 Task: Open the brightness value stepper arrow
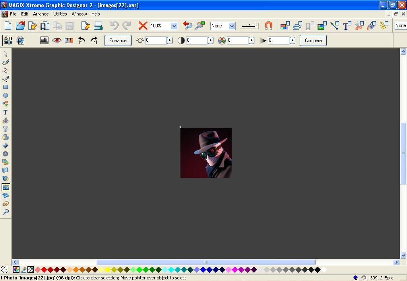coord(170,40)
